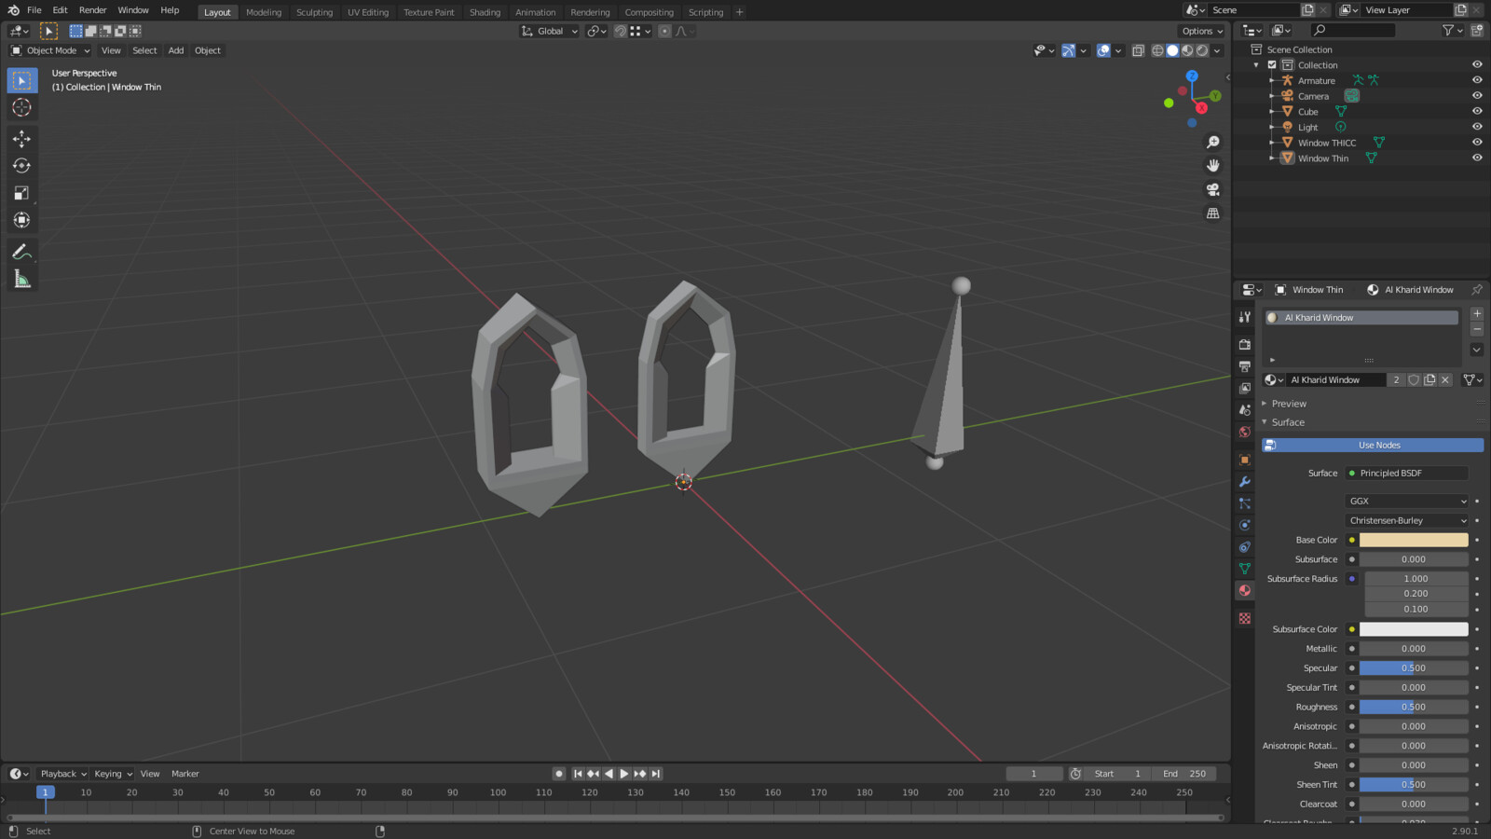Open the View Layer properties tab
This screenshot has width=1491, height=839.
pyautogui.click(x=1245, y=388)
